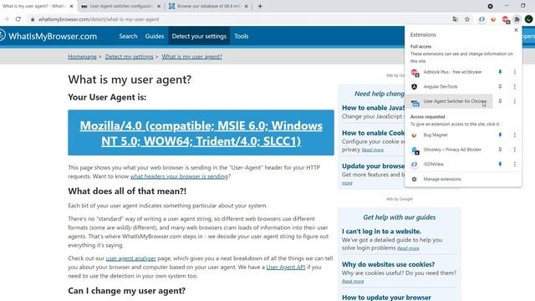
Task: Open more options for Angular DevTools
Action: (x=515, y=87)
